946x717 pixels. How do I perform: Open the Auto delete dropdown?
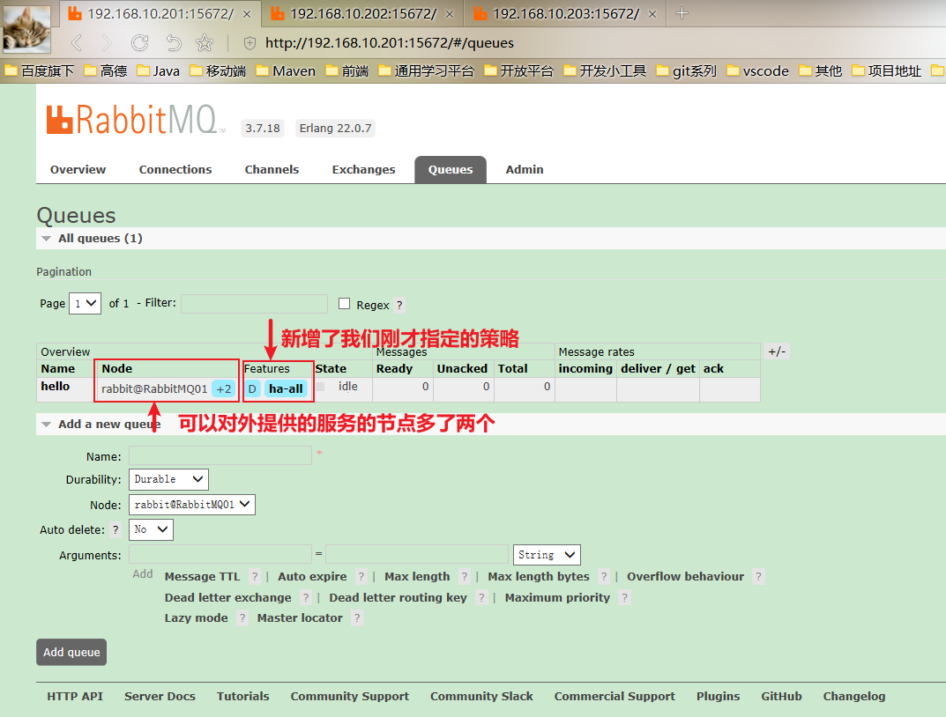(x=151, y=529)
